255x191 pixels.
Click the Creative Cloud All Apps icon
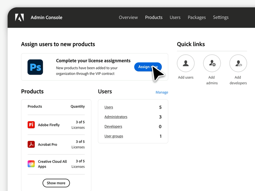tap(31, 164)
